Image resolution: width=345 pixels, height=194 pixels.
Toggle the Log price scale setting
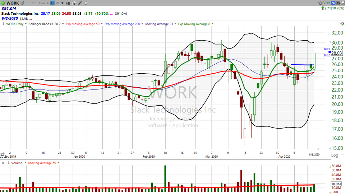pos(335,155)
